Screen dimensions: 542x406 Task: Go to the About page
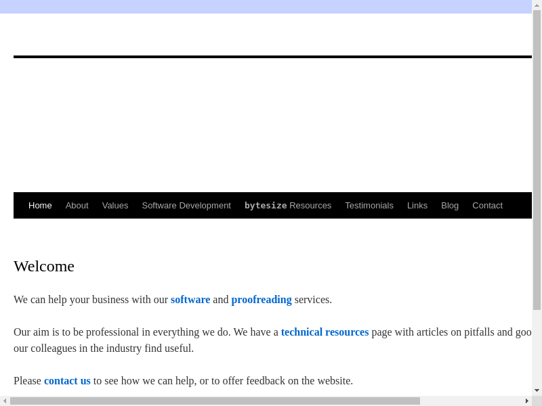77,205
